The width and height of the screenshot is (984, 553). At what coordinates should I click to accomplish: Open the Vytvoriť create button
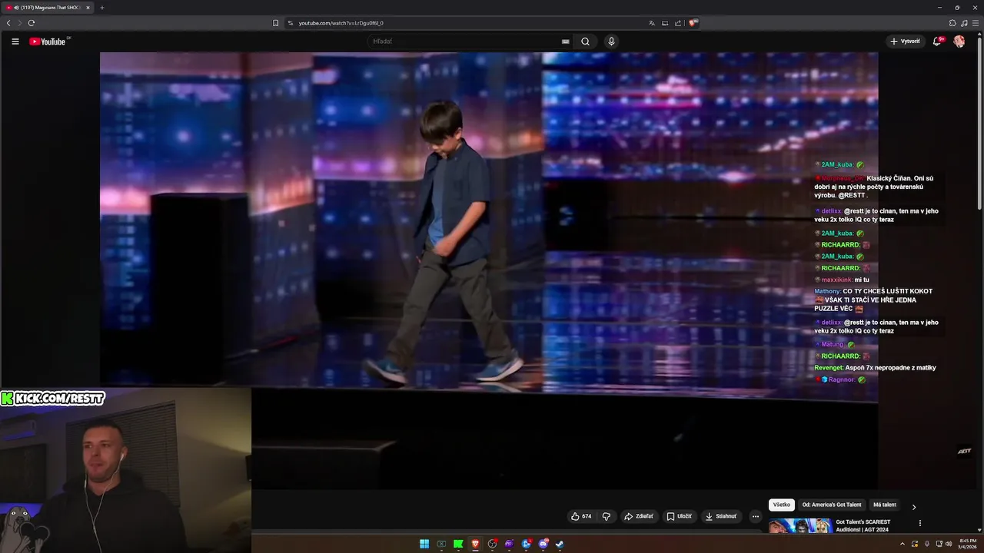point(905,41)
